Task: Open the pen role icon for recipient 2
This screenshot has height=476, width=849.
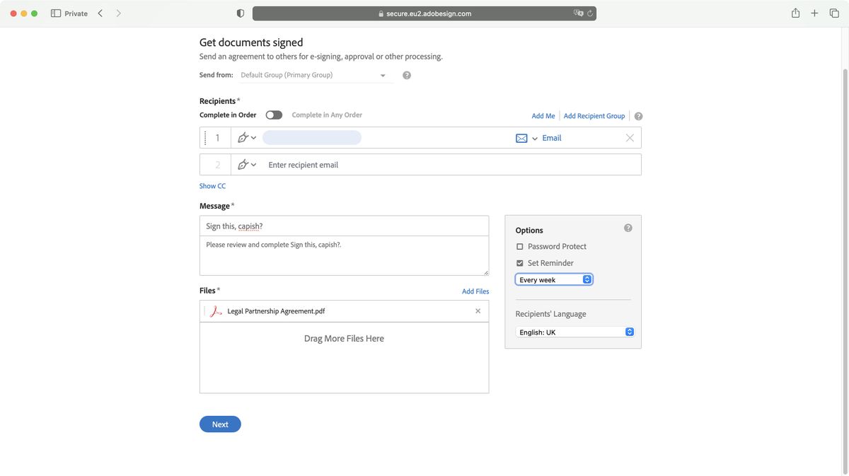Action: coord(243,164)
